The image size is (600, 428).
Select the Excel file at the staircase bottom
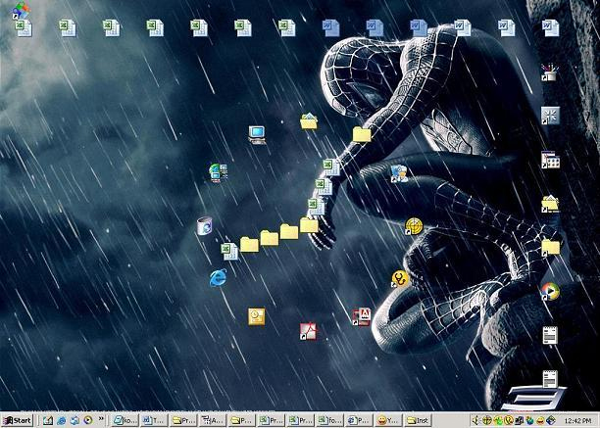tap(228, 251)
